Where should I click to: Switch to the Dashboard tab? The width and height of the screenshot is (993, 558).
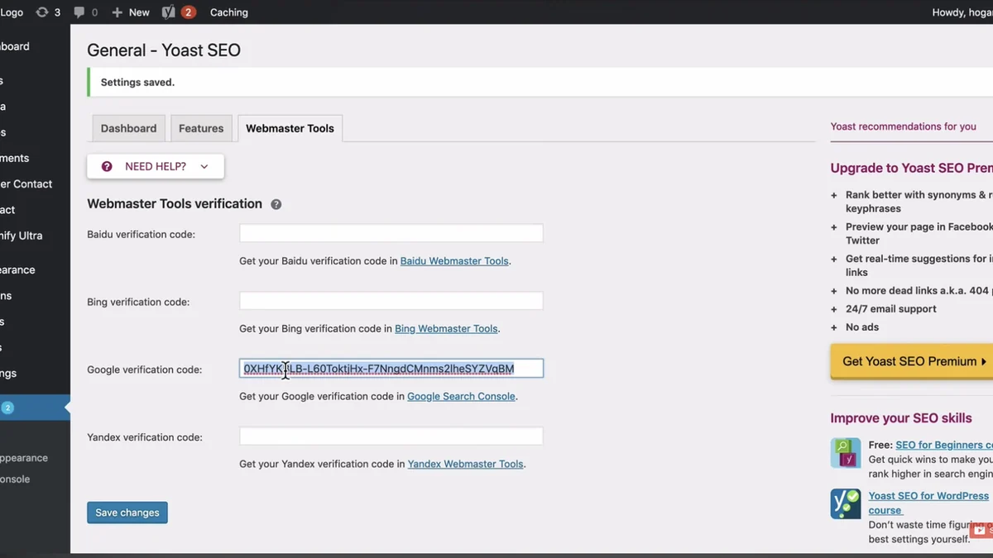128,128
